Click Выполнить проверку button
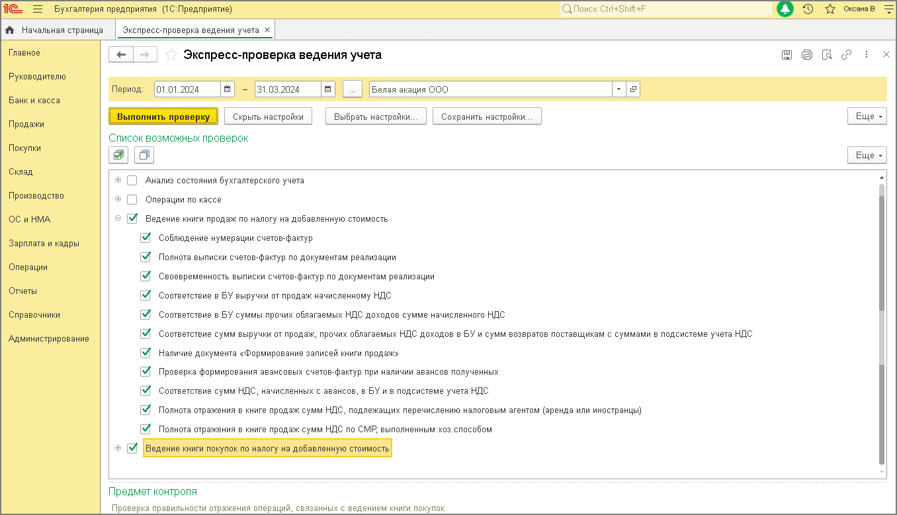Image resolution: width=897 pixels, height=515 pixels. (163, 117)
